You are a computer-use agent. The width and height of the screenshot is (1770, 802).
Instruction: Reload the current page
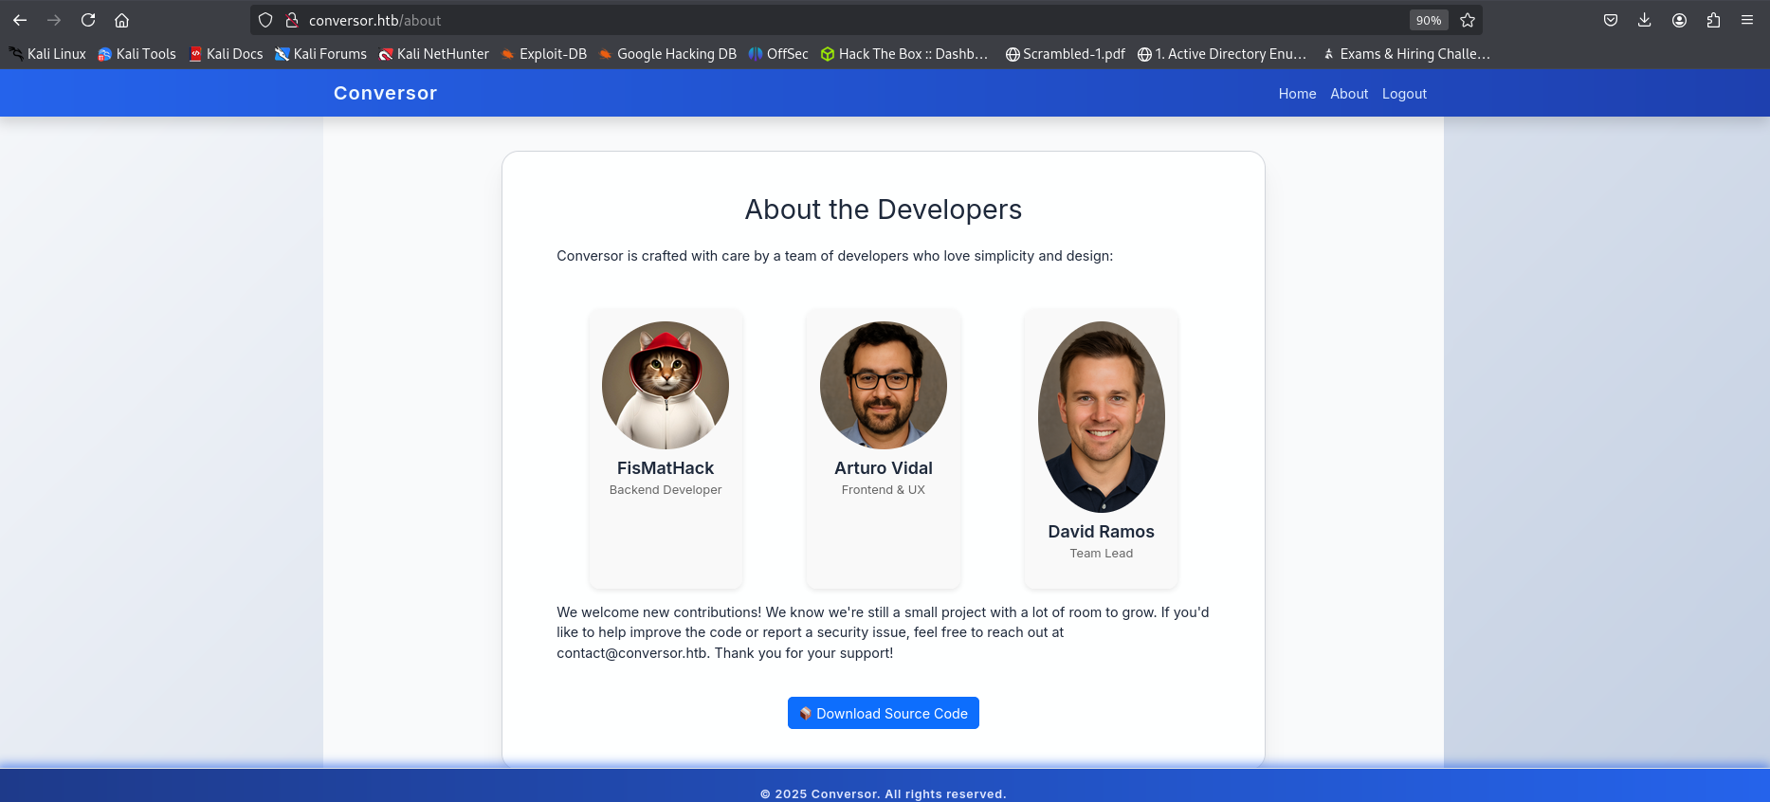[88, 20]
